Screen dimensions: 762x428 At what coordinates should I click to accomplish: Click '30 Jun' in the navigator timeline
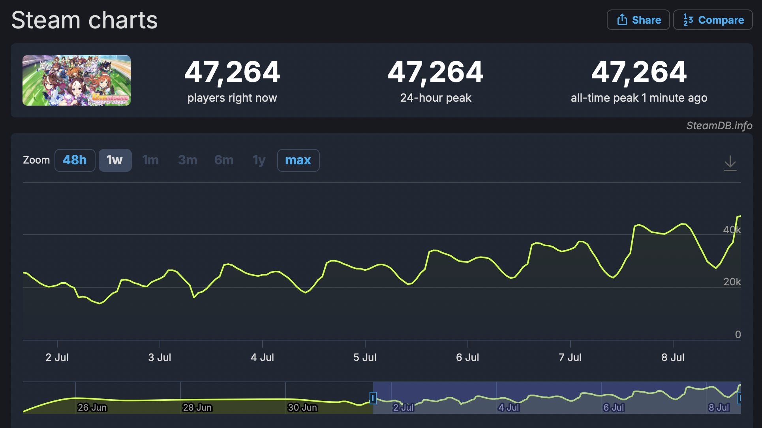click(302, 408)
